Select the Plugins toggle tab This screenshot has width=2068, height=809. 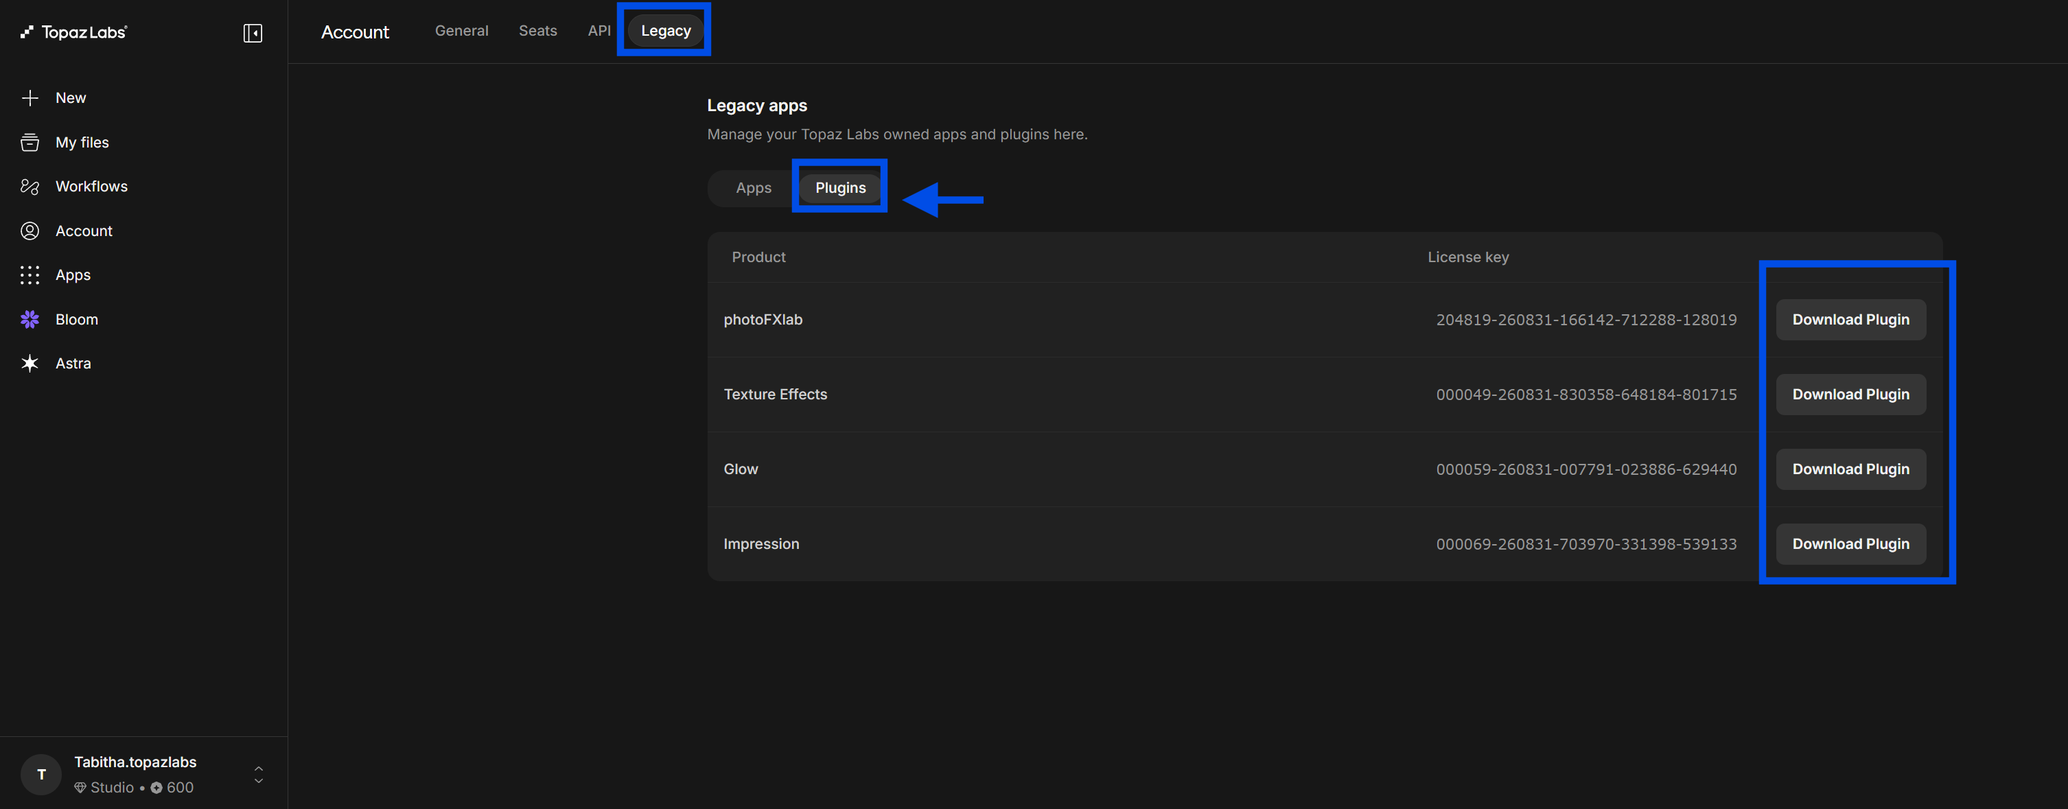click(x=841, y=188)
